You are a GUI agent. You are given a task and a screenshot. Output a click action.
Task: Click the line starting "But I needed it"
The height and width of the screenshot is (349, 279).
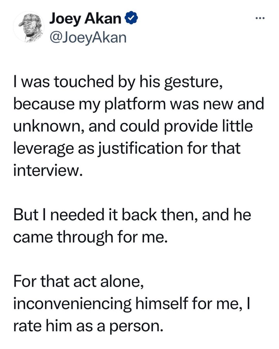tap(132, 215)
